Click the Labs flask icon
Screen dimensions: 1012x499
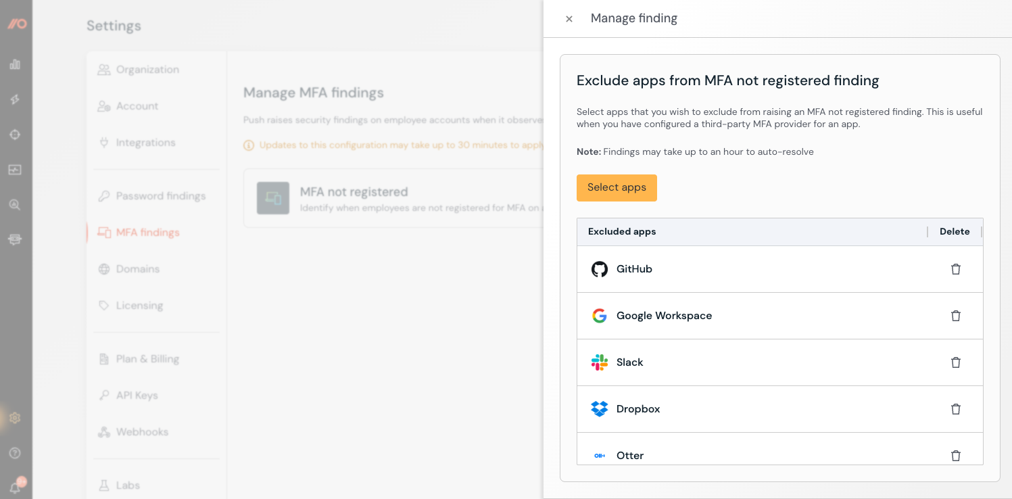pyautogui.click(x=104, y=485)
